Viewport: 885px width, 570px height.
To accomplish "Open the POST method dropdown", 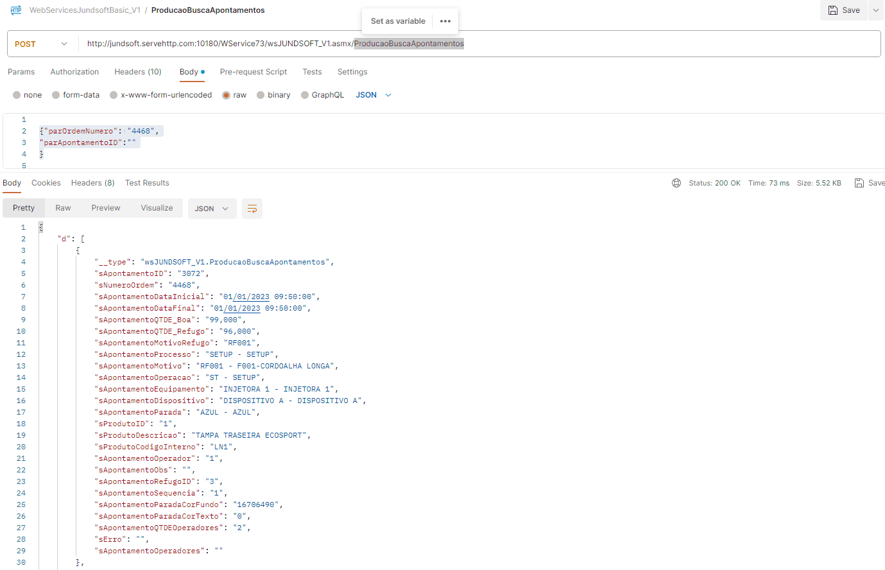I will click(x=41, y=44).
